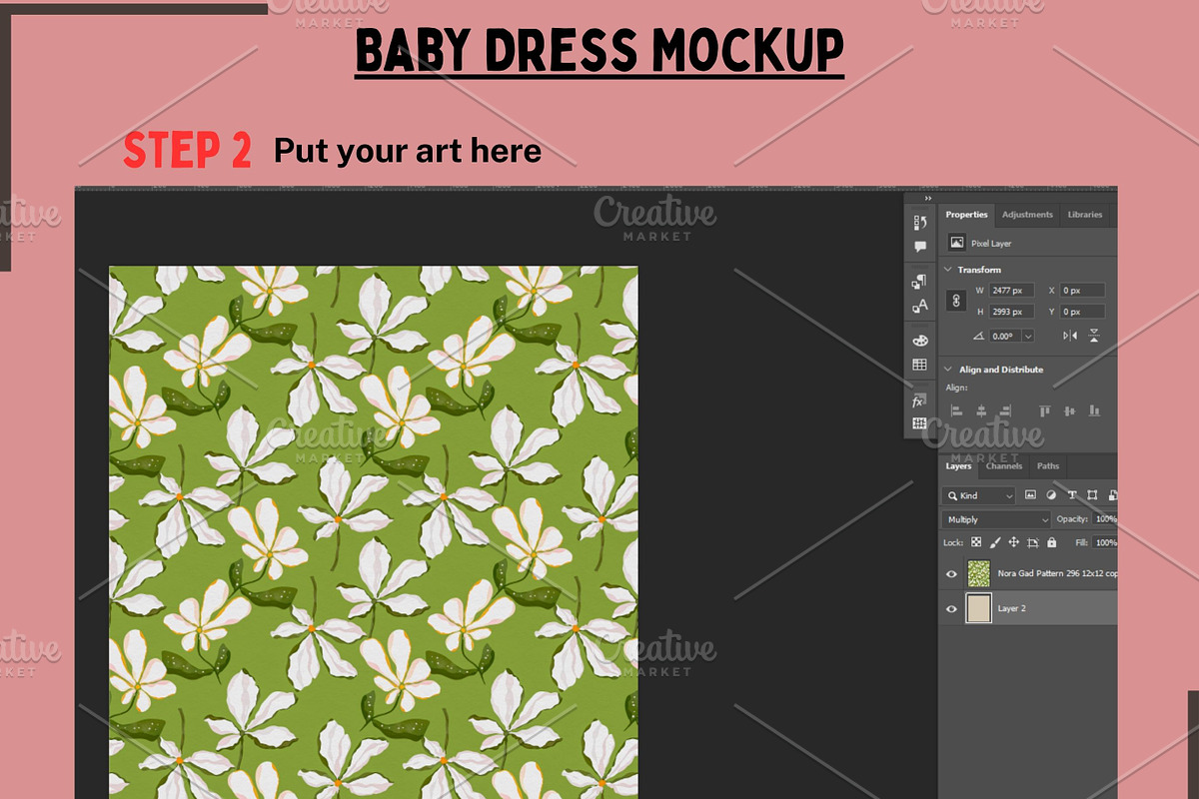Click the Pixel Layer type icon
Image resolution: width=1199 pixels, height=799 pixels.
[x=957, y=242]
